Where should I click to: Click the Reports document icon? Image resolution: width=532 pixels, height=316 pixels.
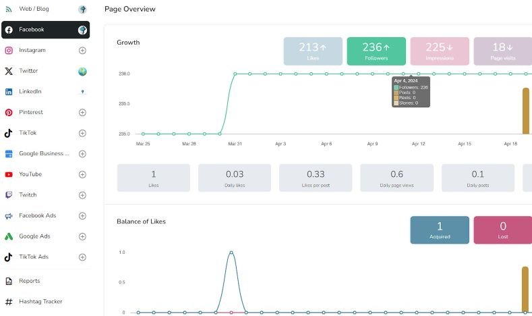(9, 282)
